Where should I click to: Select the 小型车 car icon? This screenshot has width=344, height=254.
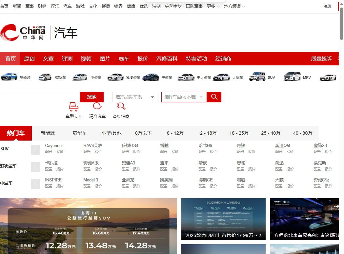pos(80,77)
